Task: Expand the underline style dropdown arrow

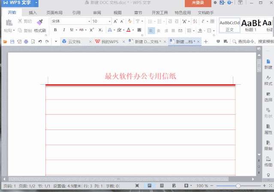Action: (76, 30)
